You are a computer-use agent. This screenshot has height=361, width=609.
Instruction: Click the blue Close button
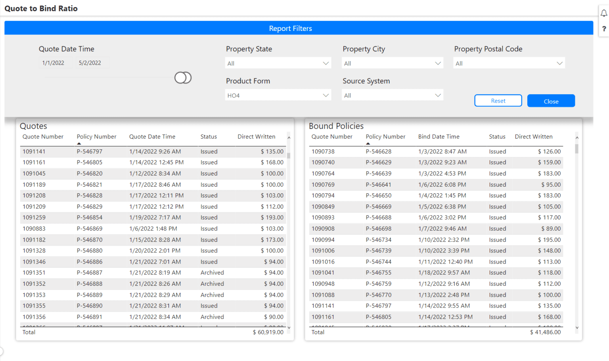(551, 101)
